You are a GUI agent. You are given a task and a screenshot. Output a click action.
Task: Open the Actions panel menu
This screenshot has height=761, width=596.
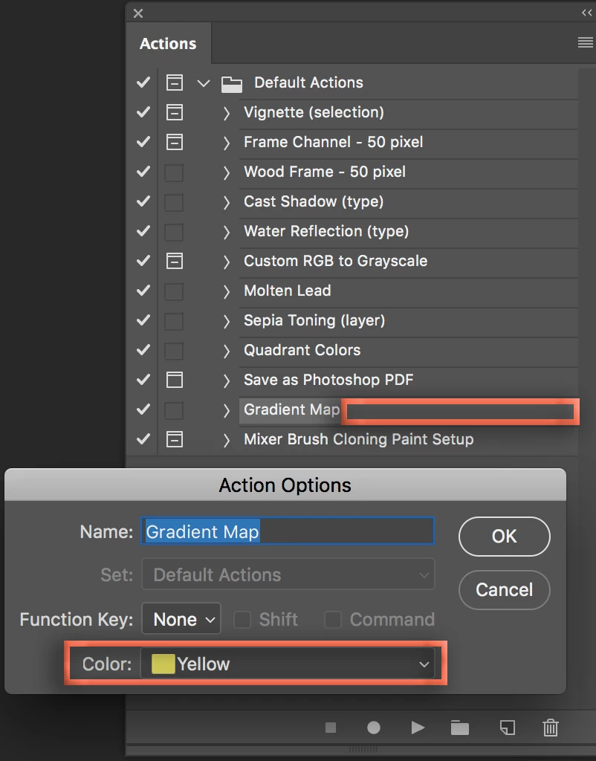[585, 43]
